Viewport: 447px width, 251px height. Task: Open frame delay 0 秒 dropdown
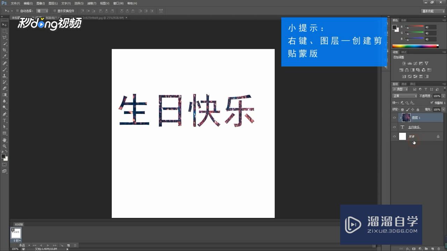pos(17,241)
